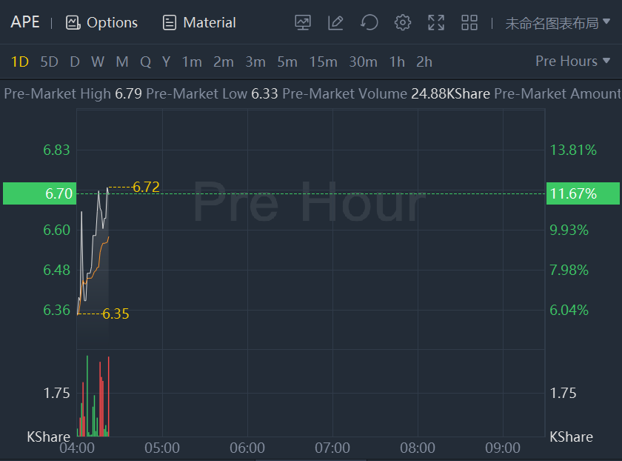Image resolution: width=622 pixels, height=461 pixels.
Task: Click the 6.72 price marker label
Action: coord(146,187)
